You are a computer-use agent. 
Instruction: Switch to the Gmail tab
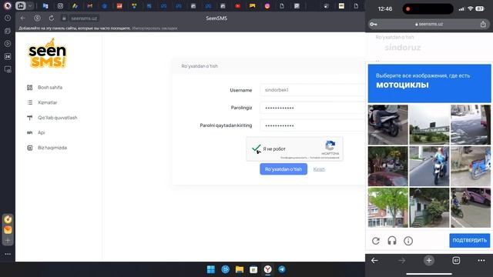pyautogui.click(x=90, y=6)
